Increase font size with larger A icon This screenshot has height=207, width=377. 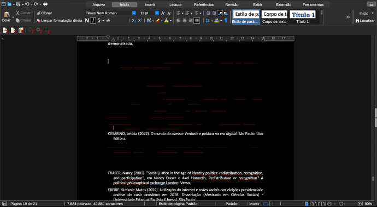coord(163,13)
